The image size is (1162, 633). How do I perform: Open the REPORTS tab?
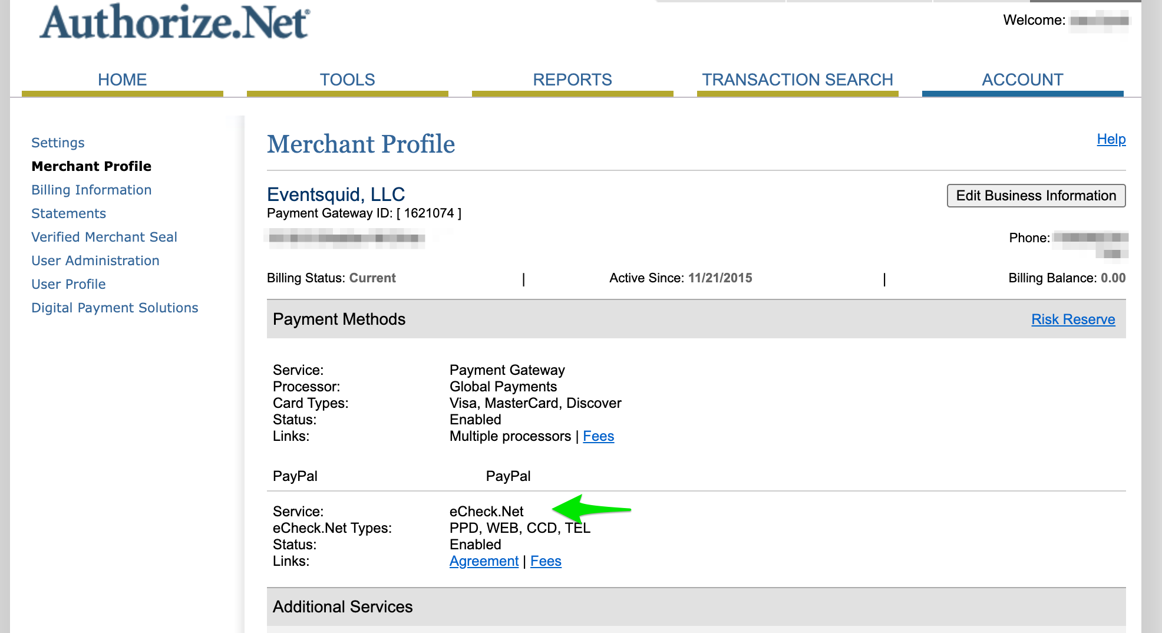[x=573, y=80]
